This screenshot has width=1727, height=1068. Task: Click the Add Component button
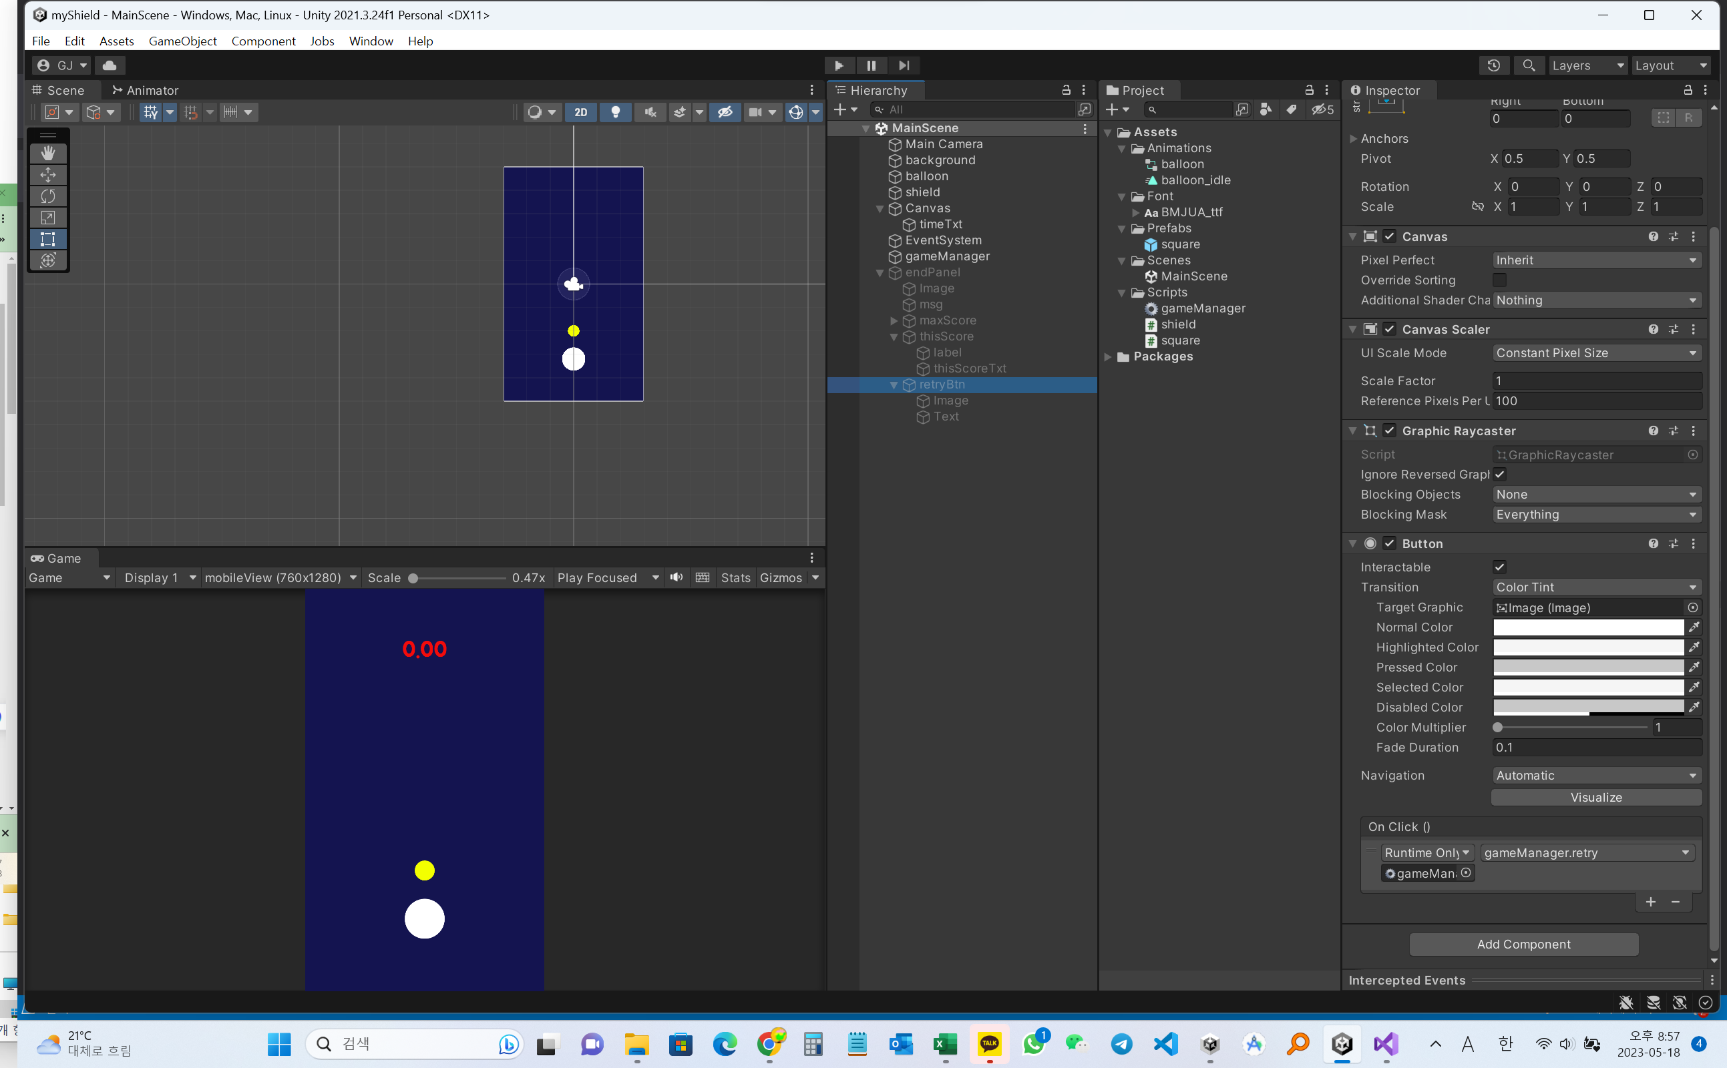click(x=1523, y=945)
